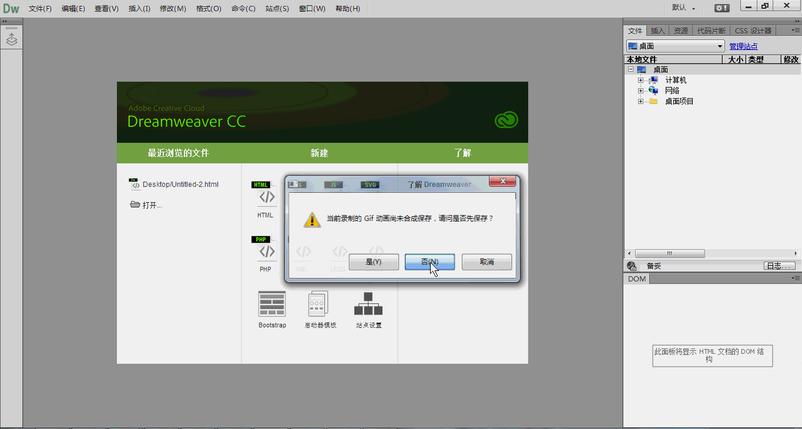The image size is (802, 429).
Task: Open the Files panel options menu icon
Action: (795, 31)
